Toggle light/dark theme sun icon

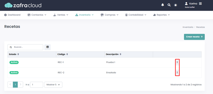[x=175, y=5]
